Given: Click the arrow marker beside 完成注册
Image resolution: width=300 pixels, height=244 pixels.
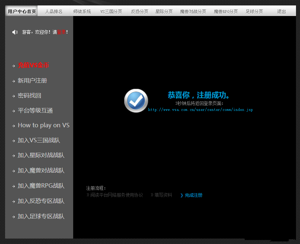Looking at the screenshot, I should point(181,195).
